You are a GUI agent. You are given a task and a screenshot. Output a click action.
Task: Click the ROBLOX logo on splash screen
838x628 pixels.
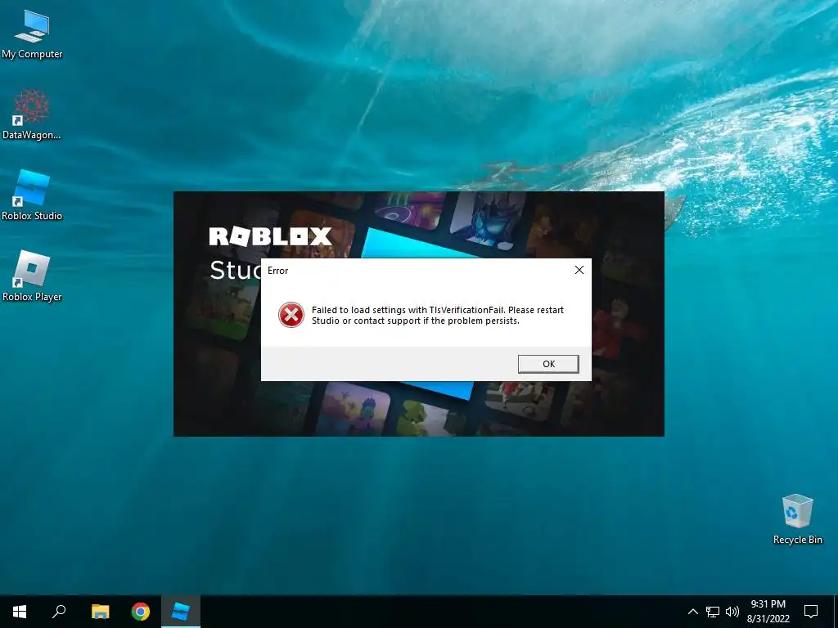click(x=270, y=236)
